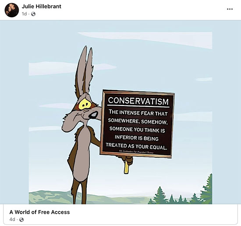Click the TREATED AS YOUR EQUAL line
Viewport: 241px width, 226px height.
(136, 146)
